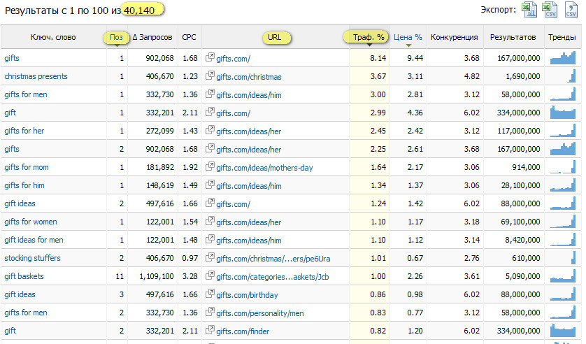The height and width of the screenshot is (344, 586).
Task: Open URL link gifts.com/christmas
Action: pyautogui.click(x=249, y=77)
